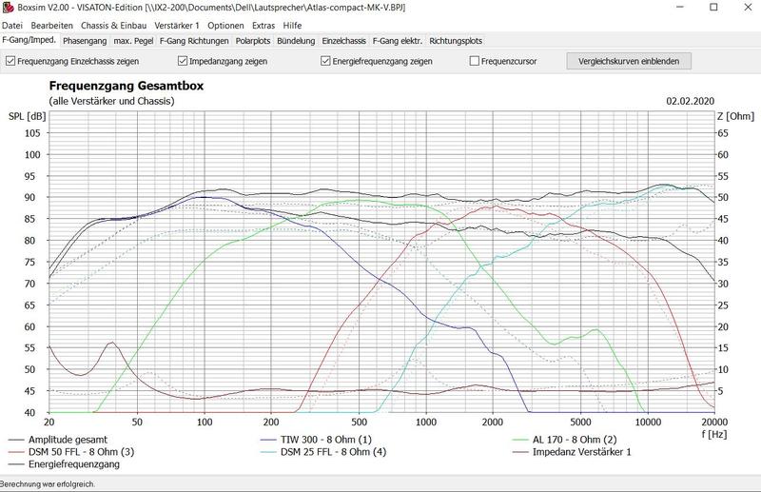This screenshot has width=761, height=492.
Task: Uncheck Impedanzgang zeigen checkbox
Action: [x=223, y=62]
